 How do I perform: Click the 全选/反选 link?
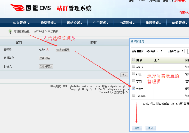148,104
